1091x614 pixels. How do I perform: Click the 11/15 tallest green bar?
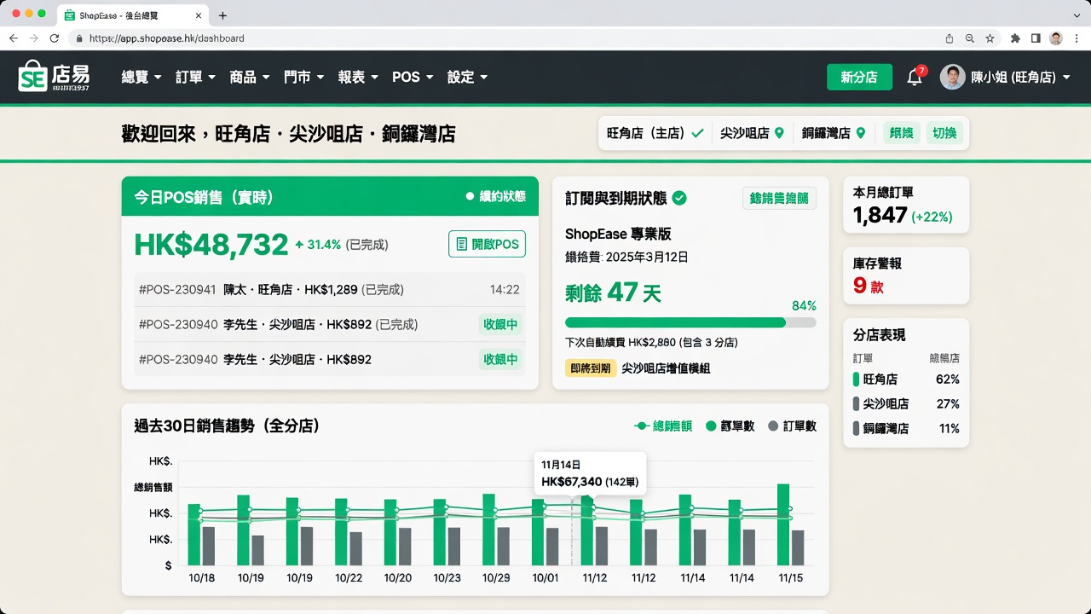click(x=783, y=524)
